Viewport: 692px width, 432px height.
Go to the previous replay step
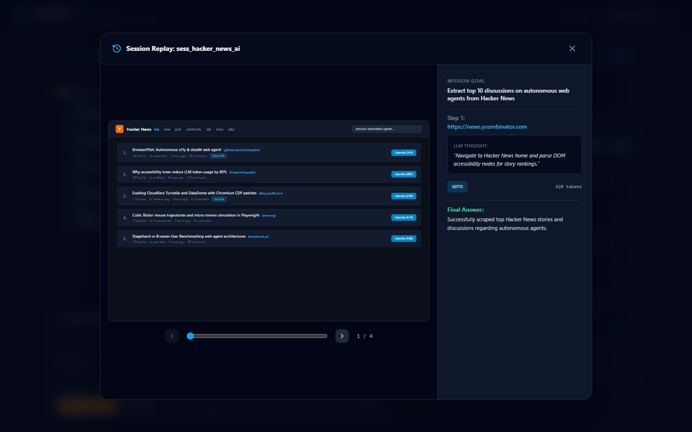[172, 336]
